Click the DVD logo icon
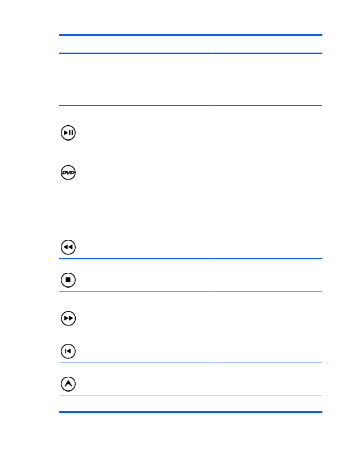The width and height of the screenshot is (349, 465). point(68,173)
